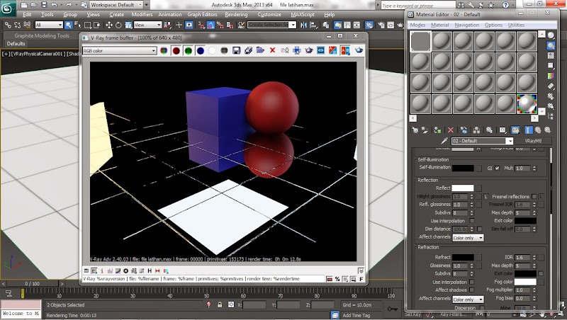This screenshot has height=320, width=567.
Task: Open Material Editor Navigation menu
Action: [x=466, y=25]
